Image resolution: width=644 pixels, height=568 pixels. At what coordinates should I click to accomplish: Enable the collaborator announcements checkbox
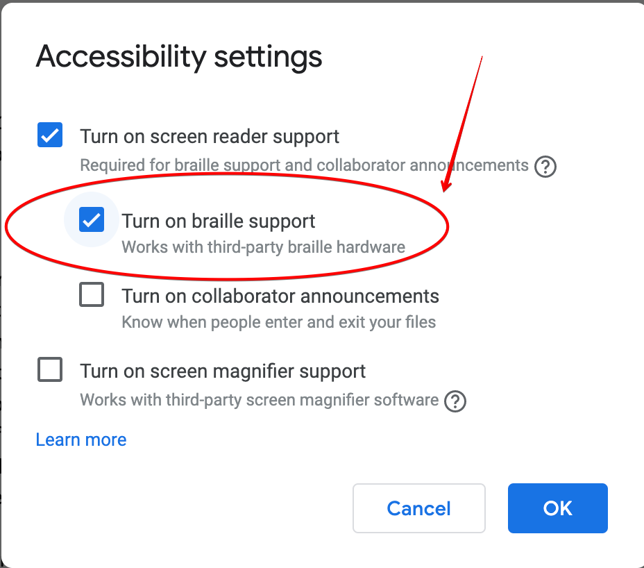click(92, 295)
